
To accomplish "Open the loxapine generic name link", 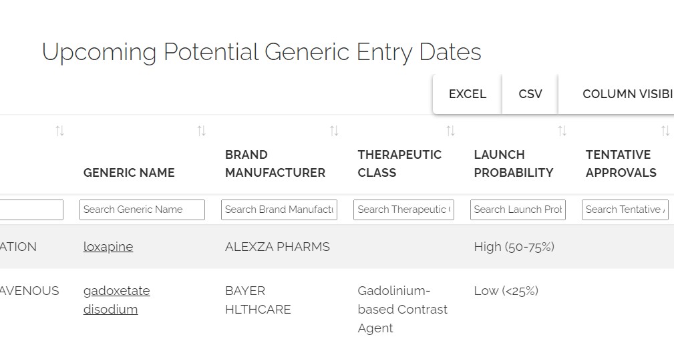I will 108,247.
